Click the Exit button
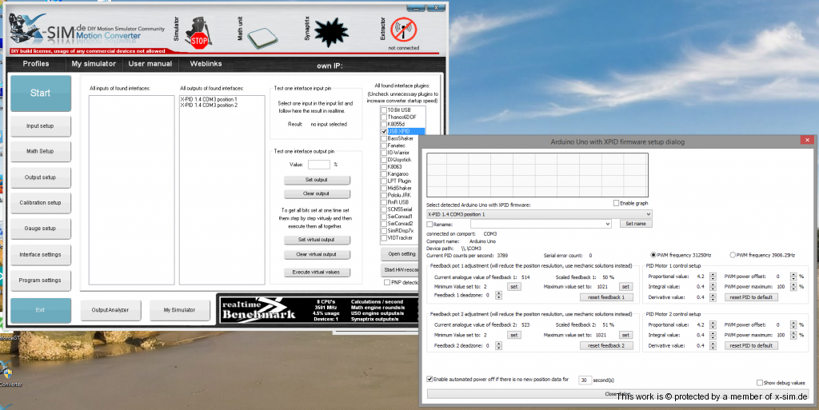 (40, 310)
